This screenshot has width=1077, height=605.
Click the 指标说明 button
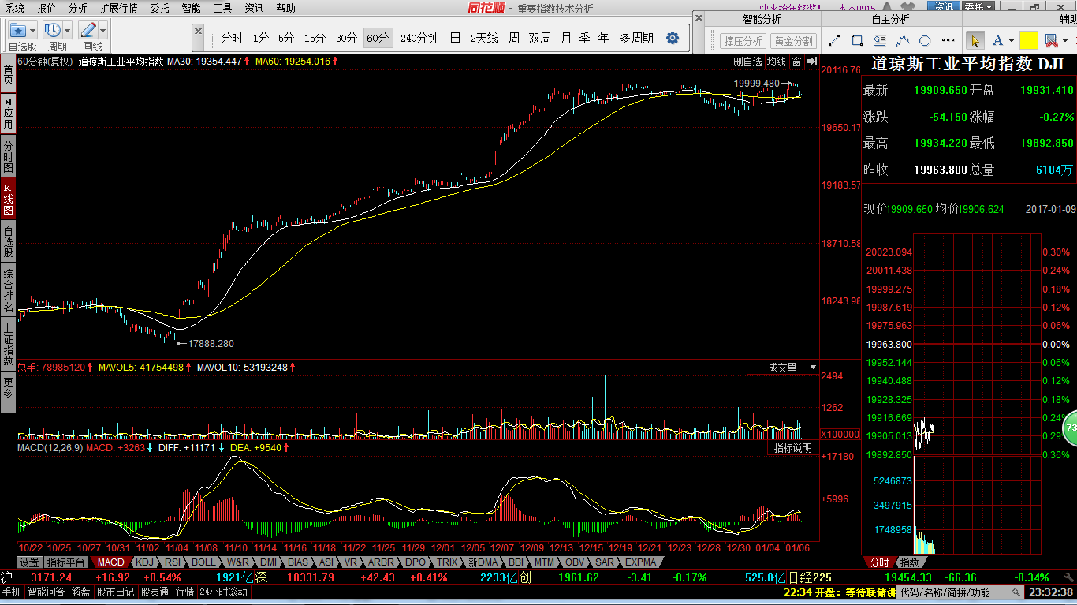click(792, 448)
